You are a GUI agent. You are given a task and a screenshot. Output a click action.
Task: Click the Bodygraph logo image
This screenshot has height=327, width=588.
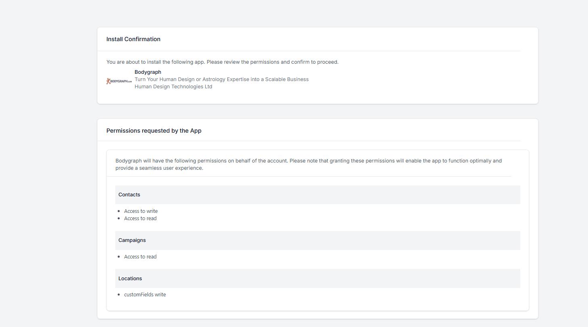click(x=119, y=81)
